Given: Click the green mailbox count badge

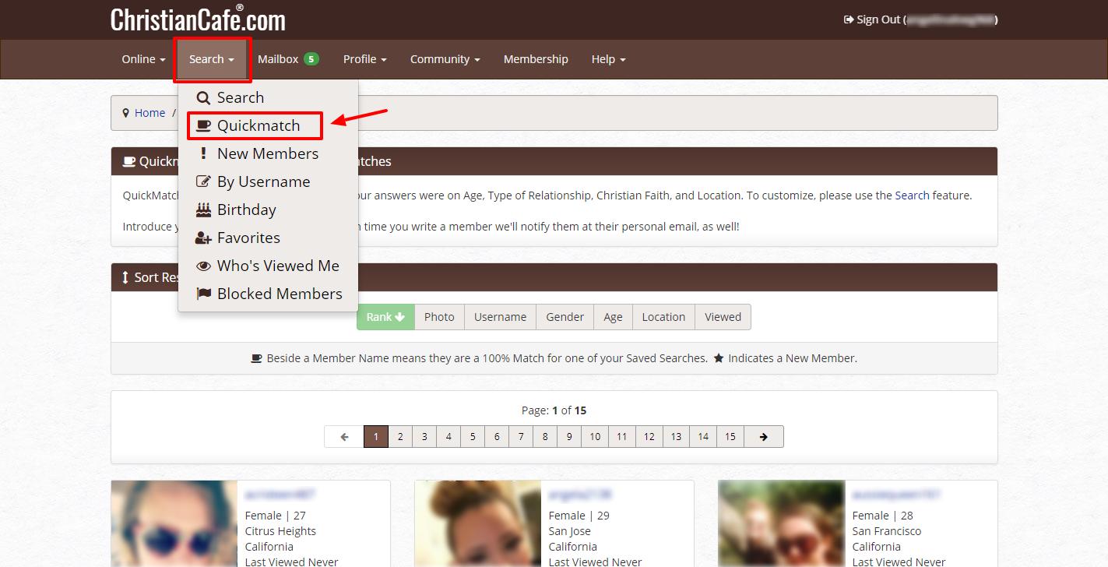Looking at the screenshot, I should coord(311,59).
